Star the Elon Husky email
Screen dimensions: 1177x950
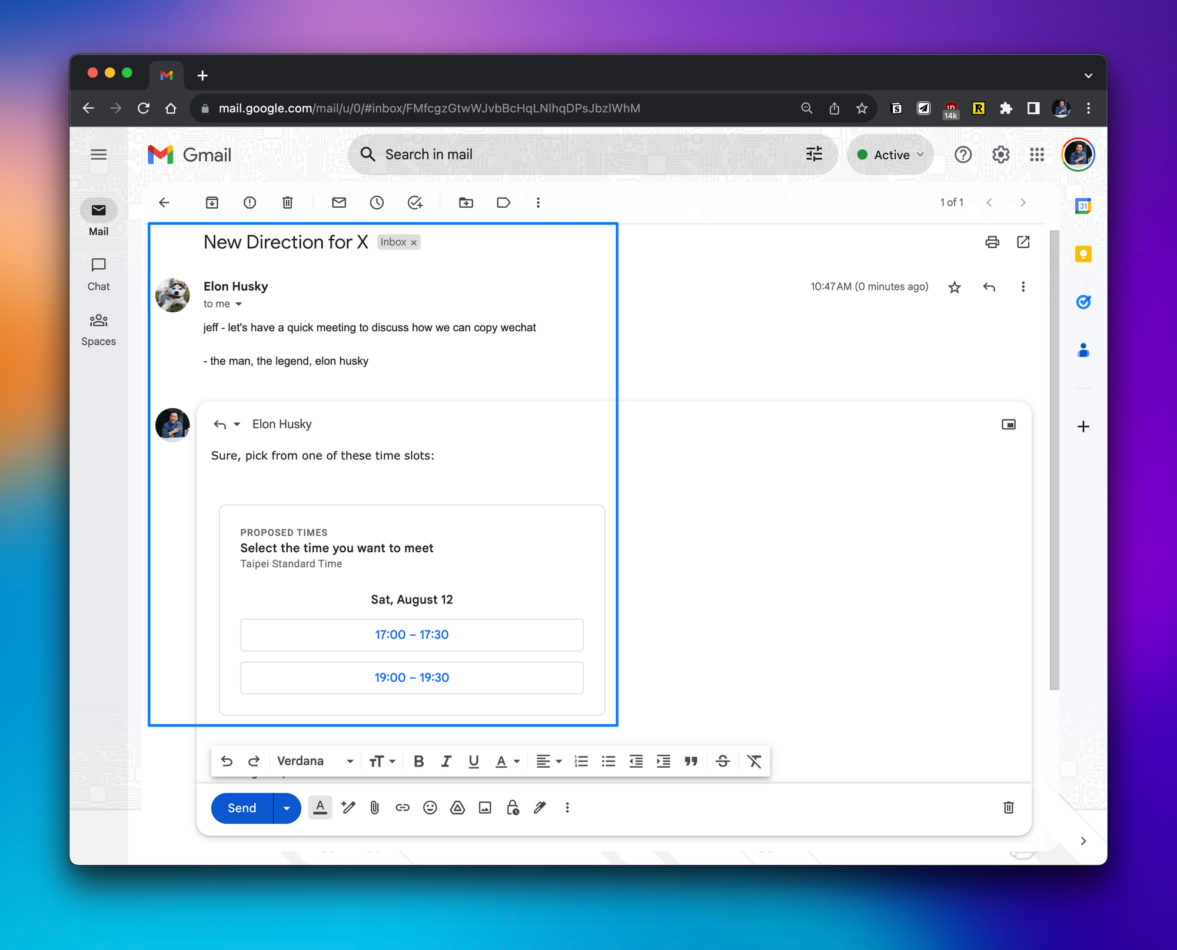(955, 287)
